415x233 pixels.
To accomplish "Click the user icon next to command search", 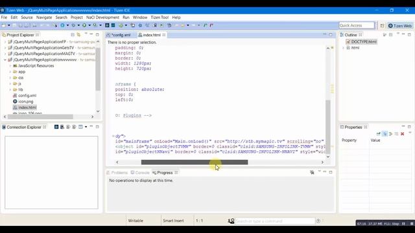I will (231, 221).
